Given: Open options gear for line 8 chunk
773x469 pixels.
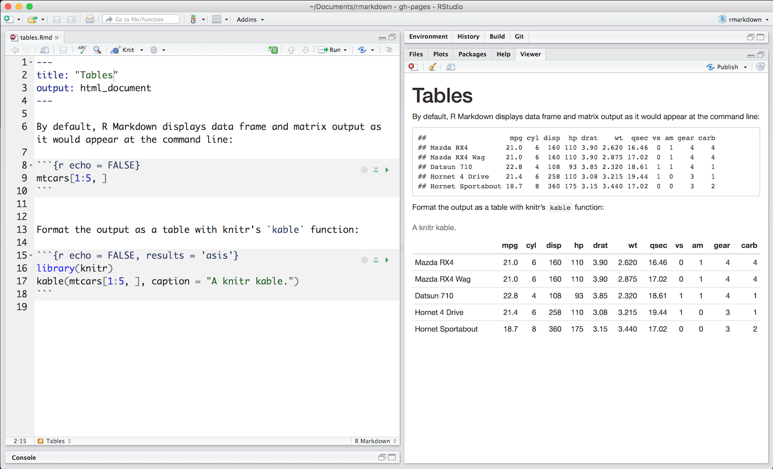Looking at the screenshot, I should coord(364,170).
